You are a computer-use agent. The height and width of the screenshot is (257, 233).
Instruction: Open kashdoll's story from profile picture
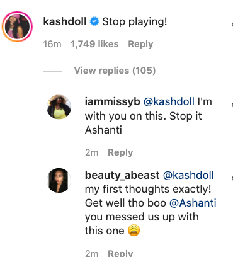[x=17, y=26]
